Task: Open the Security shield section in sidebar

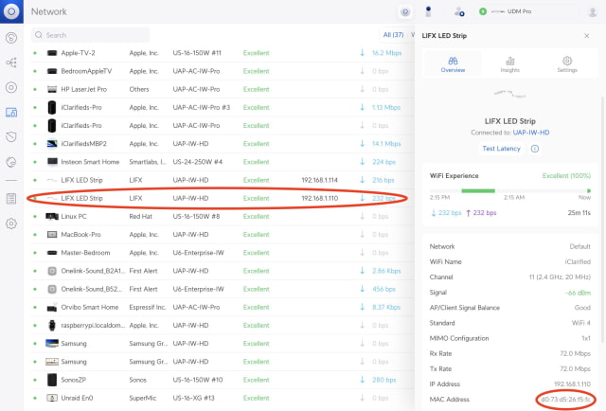Action: pos(11,136)
